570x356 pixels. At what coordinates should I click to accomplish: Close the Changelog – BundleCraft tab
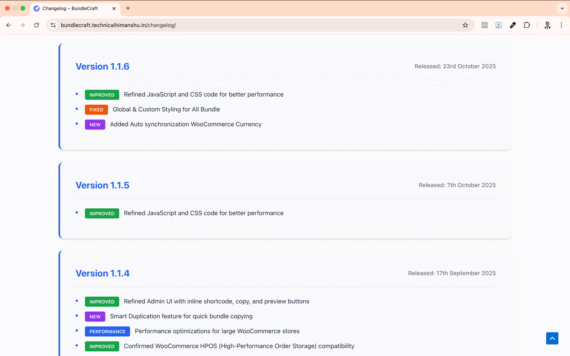click(114, 9)
